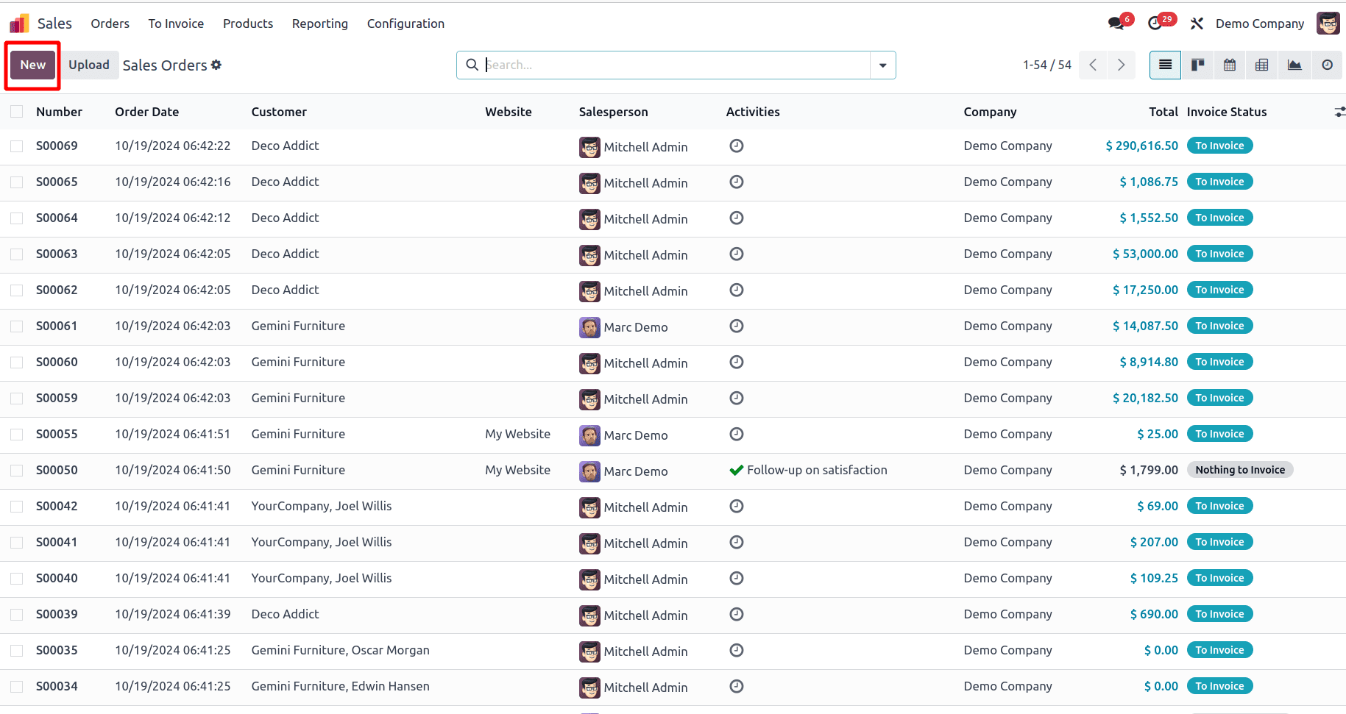This screenshot has height=714, width=1346.
Task: Sort by Invoice Status column header
Action: point(1227,112)
